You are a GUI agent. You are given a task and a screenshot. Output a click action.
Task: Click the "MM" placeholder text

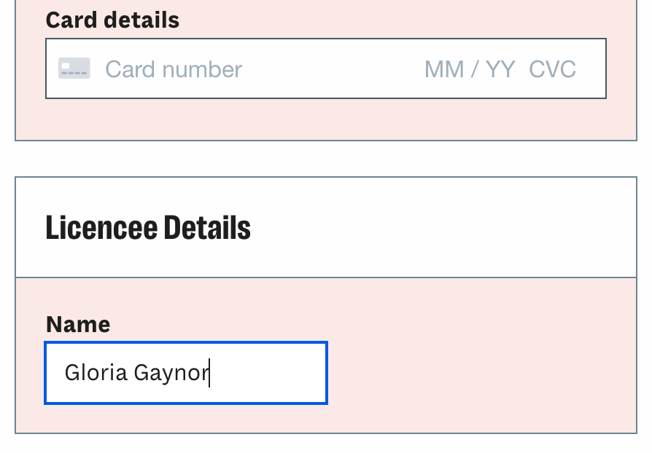click(444, 69)
